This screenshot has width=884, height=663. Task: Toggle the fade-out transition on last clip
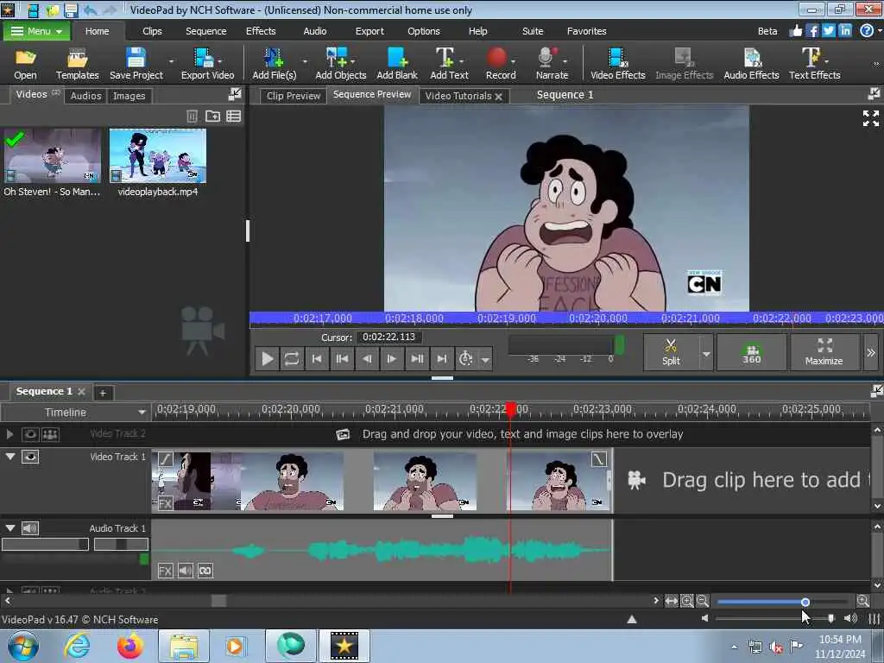click(599, 459)
